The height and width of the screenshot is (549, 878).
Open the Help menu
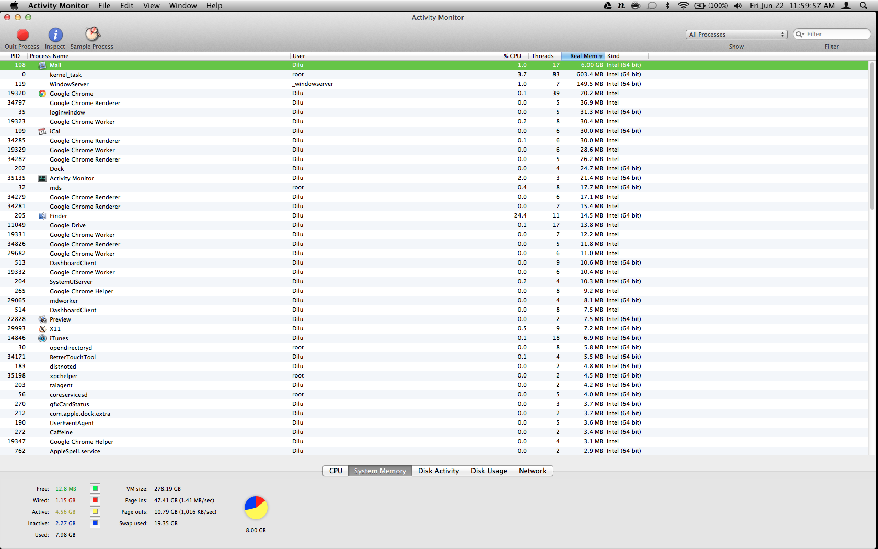[x=214, y=5]
